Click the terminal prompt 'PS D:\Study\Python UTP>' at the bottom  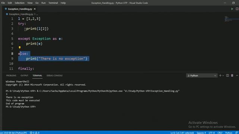21,107
